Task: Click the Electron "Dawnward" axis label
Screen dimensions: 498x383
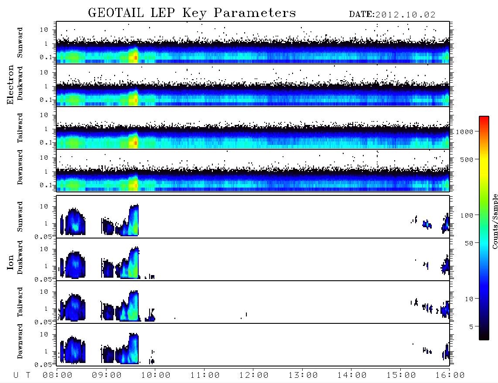Action: tap(20, 167)
